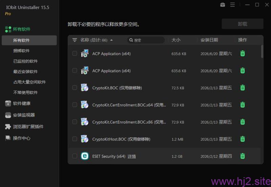Click the trash icon for CryptoKit.BOC

tap(243, 88)
